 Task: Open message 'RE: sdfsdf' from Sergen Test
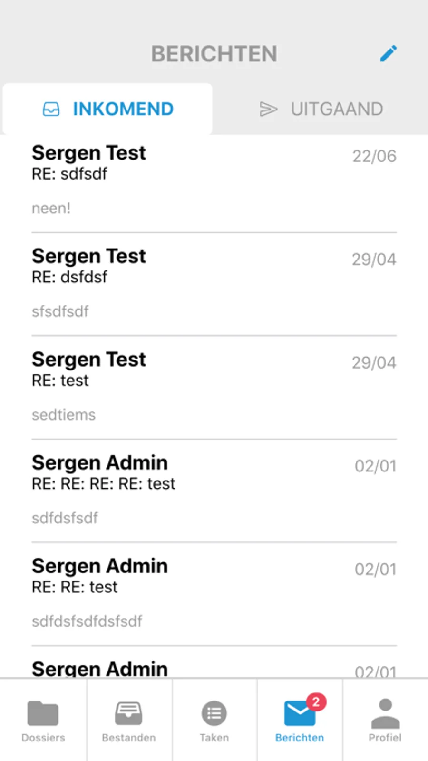click(214, 181)
